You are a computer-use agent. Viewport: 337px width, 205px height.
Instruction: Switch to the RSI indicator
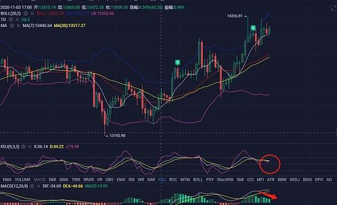pyautogui.click(x=131, y=180)
